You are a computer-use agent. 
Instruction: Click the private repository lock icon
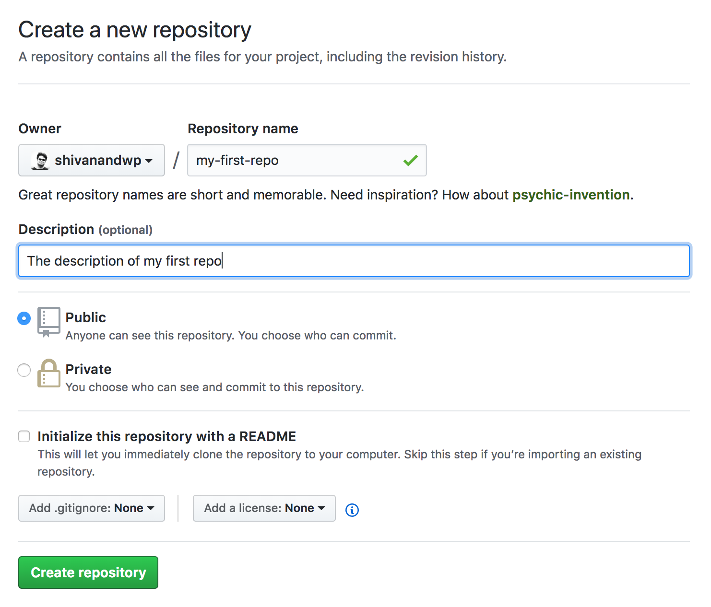pos(48,373)
